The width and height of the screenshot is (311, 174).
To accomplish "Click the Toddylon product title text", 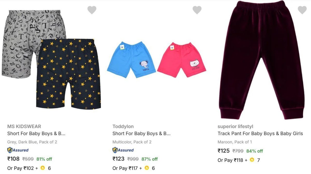I will 142,134.
